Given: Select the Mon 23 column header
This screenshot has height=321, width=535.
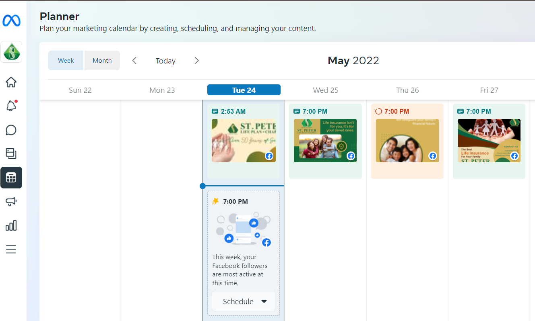Looking at the screenshot, I should [162, 90].
